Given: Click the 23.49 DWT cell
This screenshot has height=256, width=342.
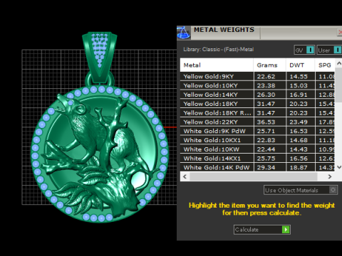Looking at the screenshot, I should click(301, 122).
